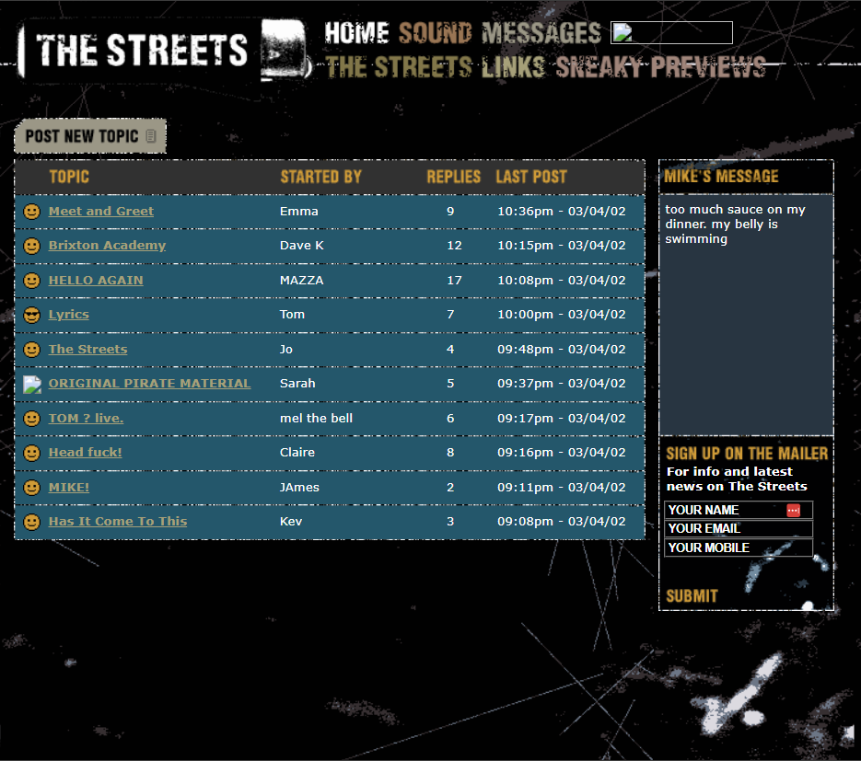Click starter name Emma
The height and width of the screenshot is (761, 861).
[x=299, y=212]
